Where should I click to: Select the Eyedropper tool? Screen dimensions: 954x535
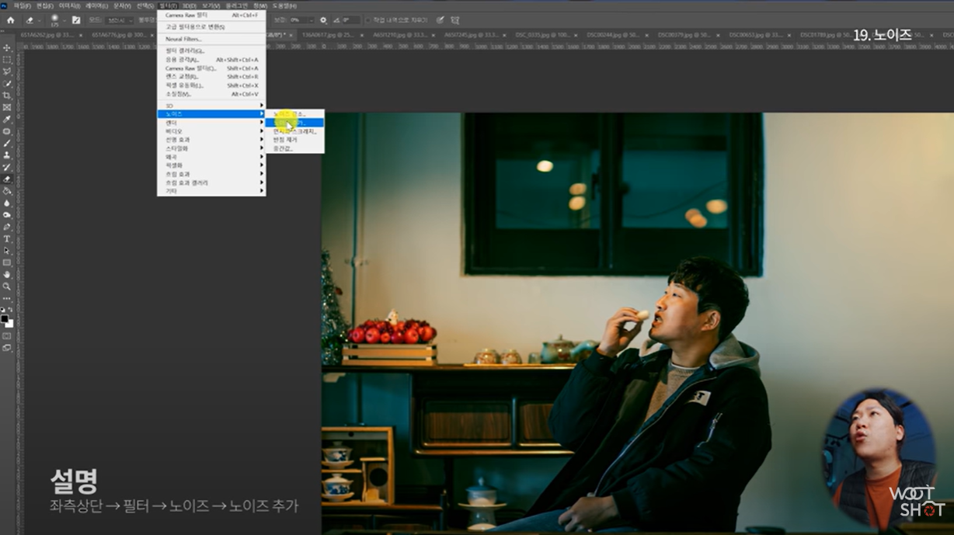tap(7, 120)
